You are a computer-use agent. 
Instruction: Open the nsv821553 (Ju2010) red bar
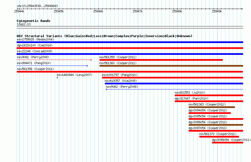(209, 95)
